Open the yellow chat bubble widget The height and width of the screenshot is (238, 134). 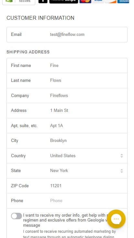[116, 219]
